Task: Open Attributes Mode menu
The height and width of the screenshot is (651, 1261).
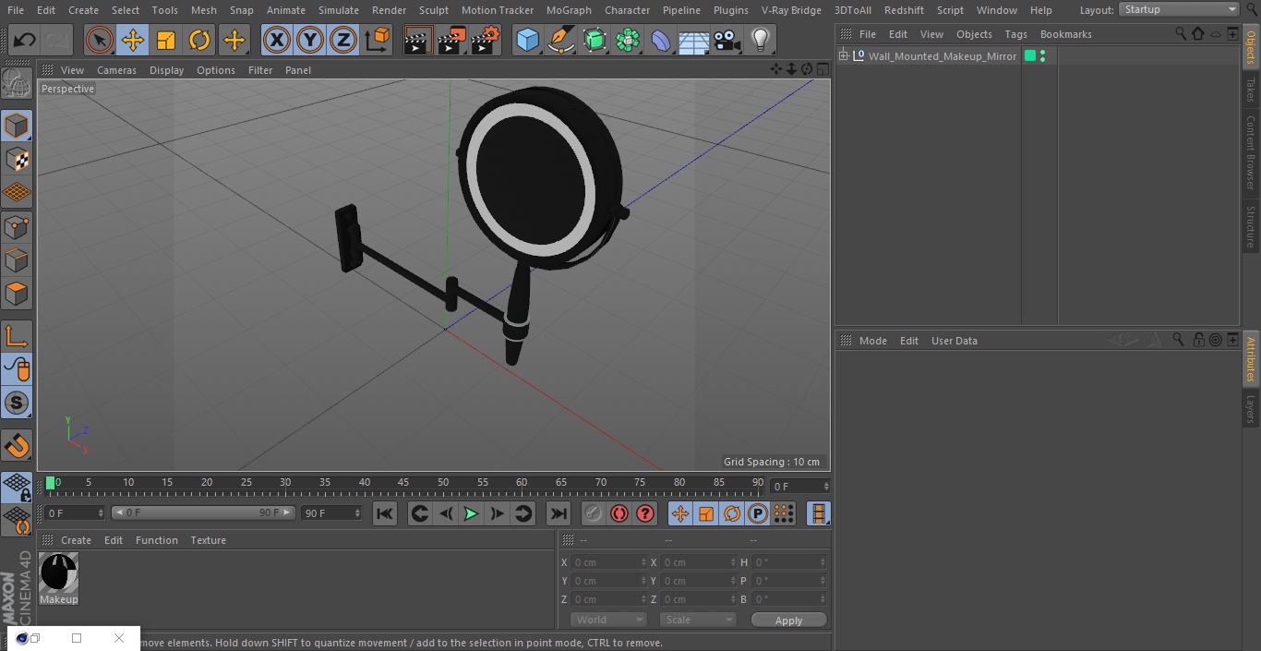Action: [872, 341]
